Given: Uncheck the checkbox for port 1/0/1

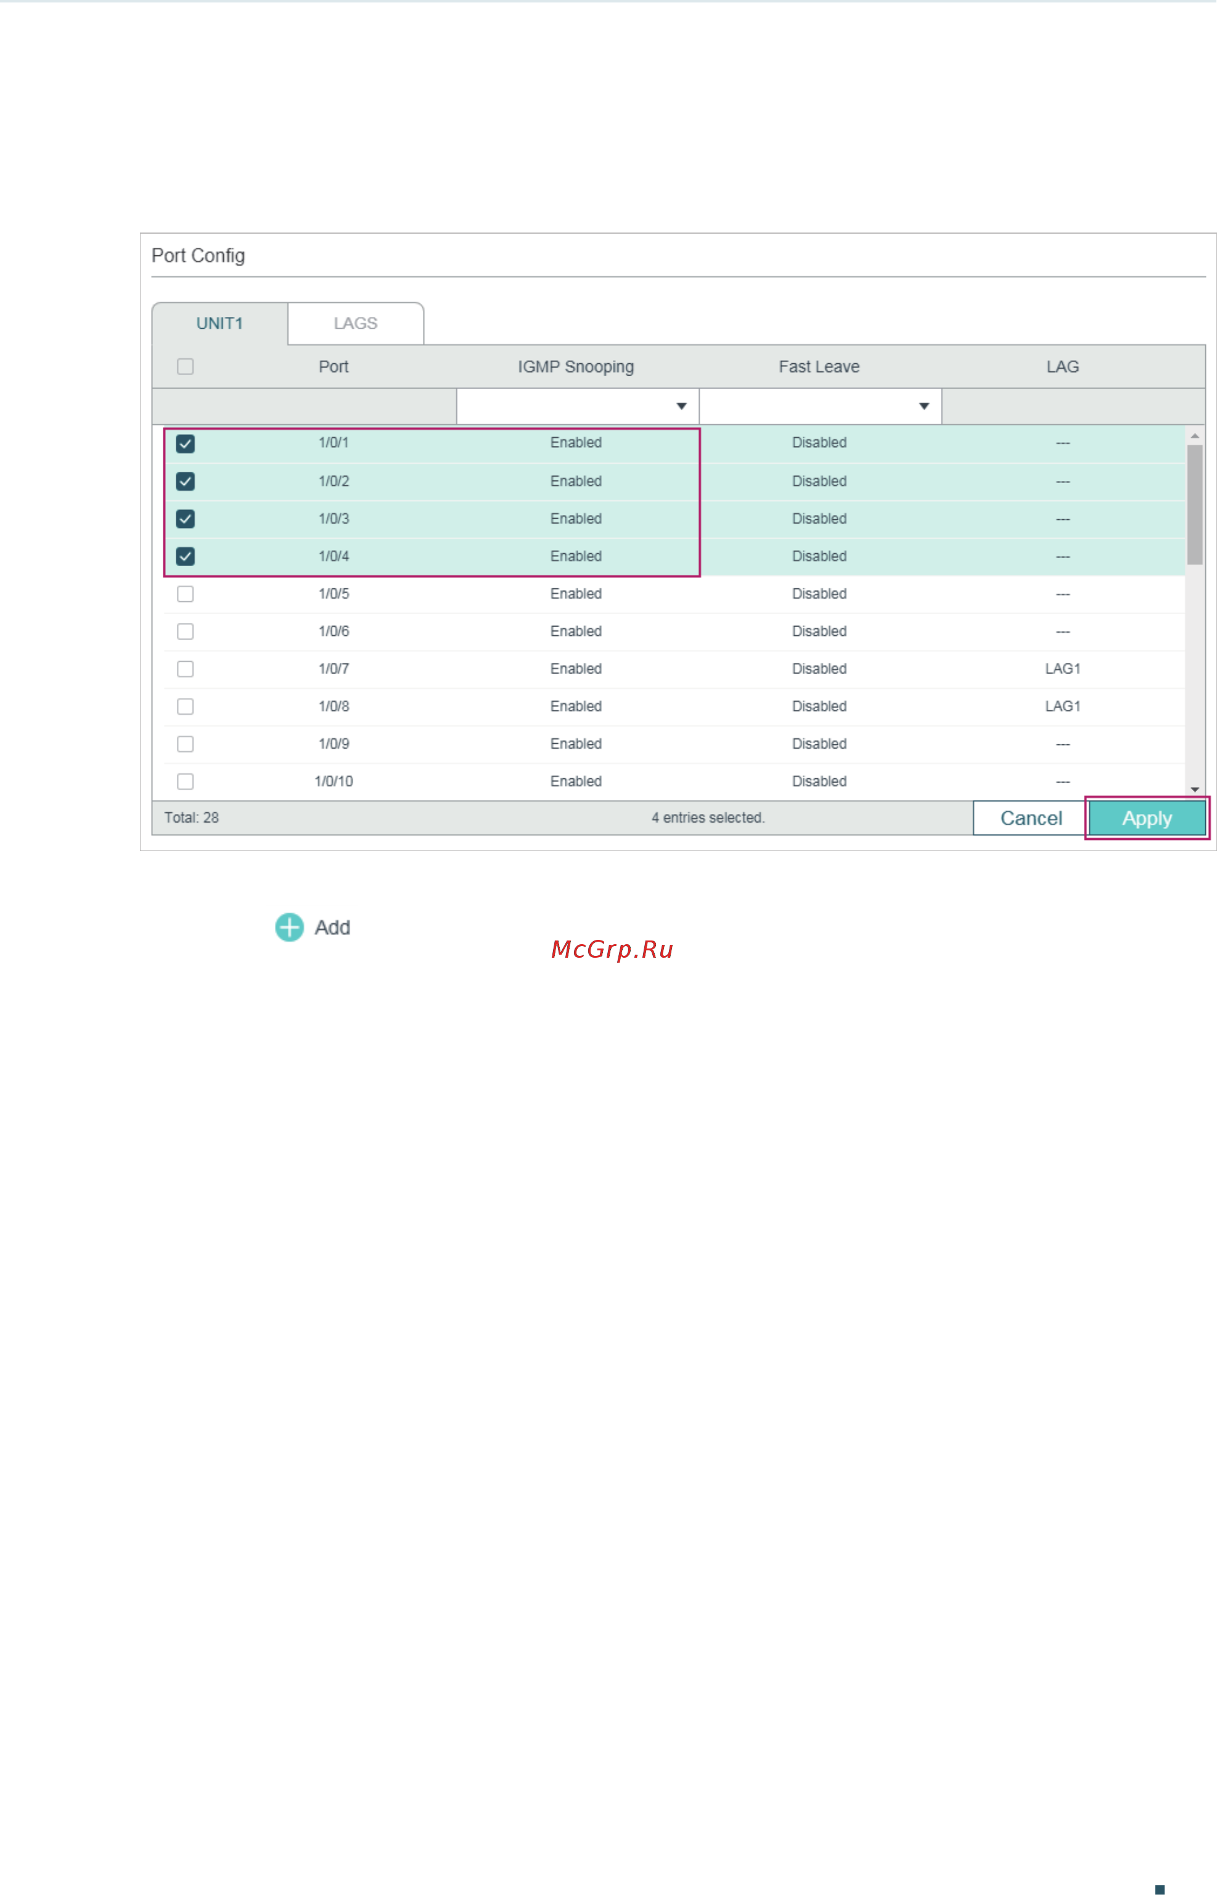Looking at the screenshot, I should coord(186,443).
